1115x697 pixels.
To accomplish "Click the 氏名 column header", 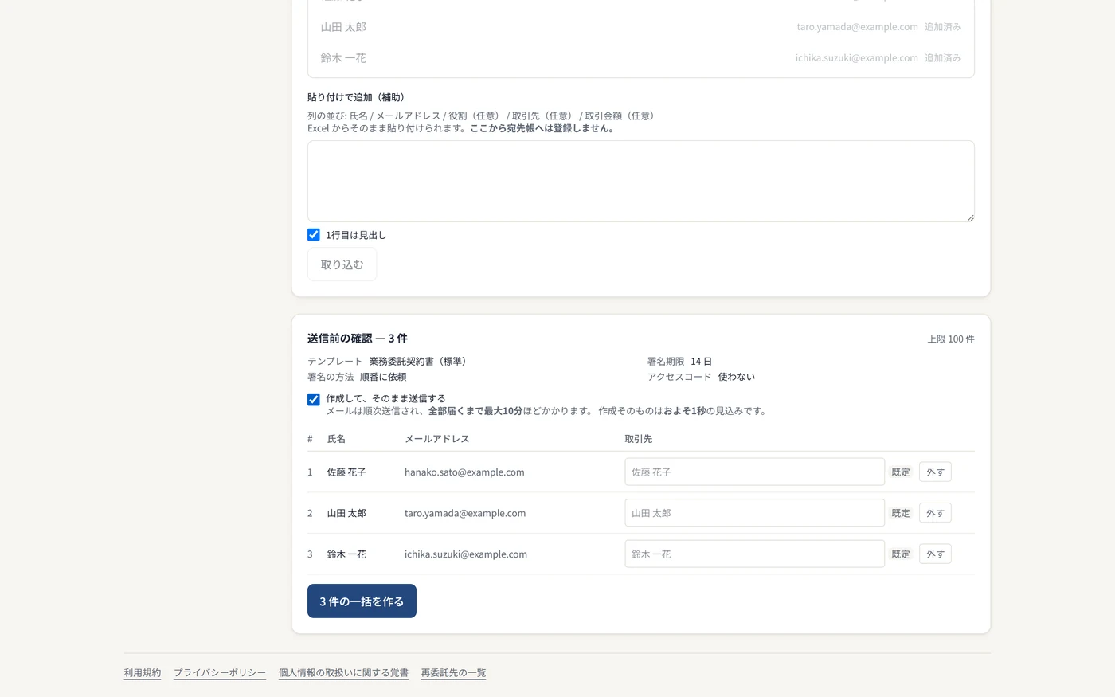I will pos(336,439).
